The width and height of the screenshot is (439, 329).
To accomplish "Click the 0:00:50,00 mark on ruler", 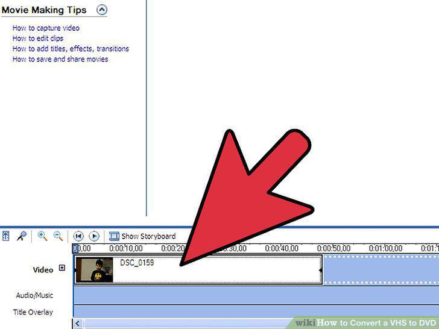I will click(x=333, y=248).
